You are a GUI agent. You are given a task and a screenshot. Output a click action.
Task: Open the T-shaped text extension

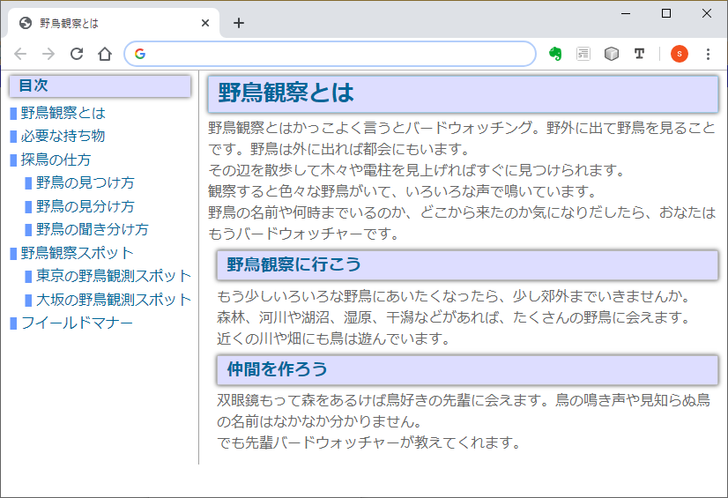(x=639, y=54)
